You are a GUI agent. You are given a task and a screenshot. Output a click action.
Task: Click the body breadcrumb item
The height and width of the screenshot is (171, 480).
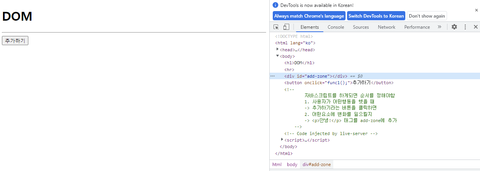(x=292, y=164)
